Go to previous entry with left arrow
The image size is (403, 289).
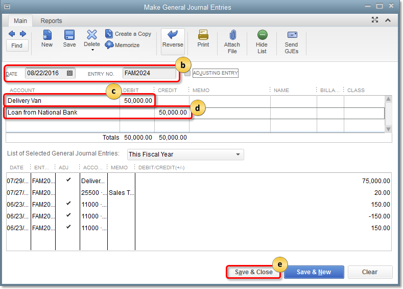point(12,34)
